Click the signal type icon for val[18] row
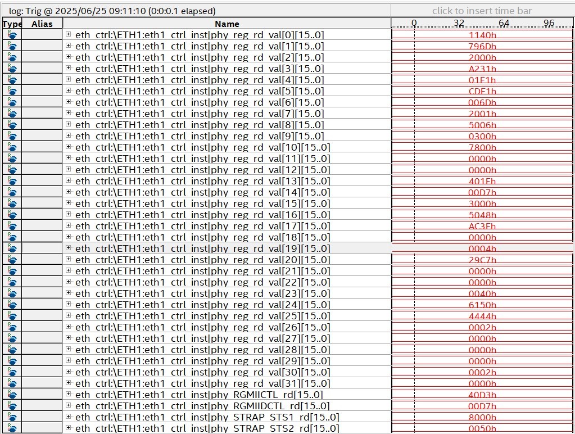Screen dimensions: 575x434 [x=12, y=237]
